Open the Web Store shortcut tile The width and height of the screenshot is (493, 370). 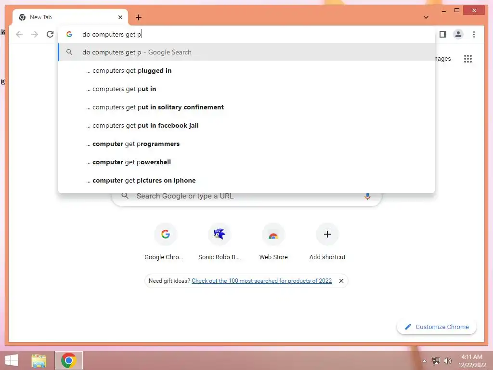[x=273, y=242]
